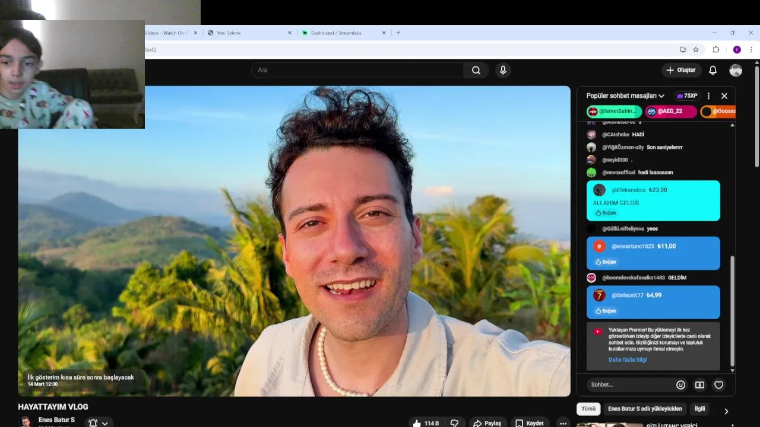Send a Super Chat using the currency icon
Image resolution: width=760 pixels, height=427 pixels.
[700, 385]
